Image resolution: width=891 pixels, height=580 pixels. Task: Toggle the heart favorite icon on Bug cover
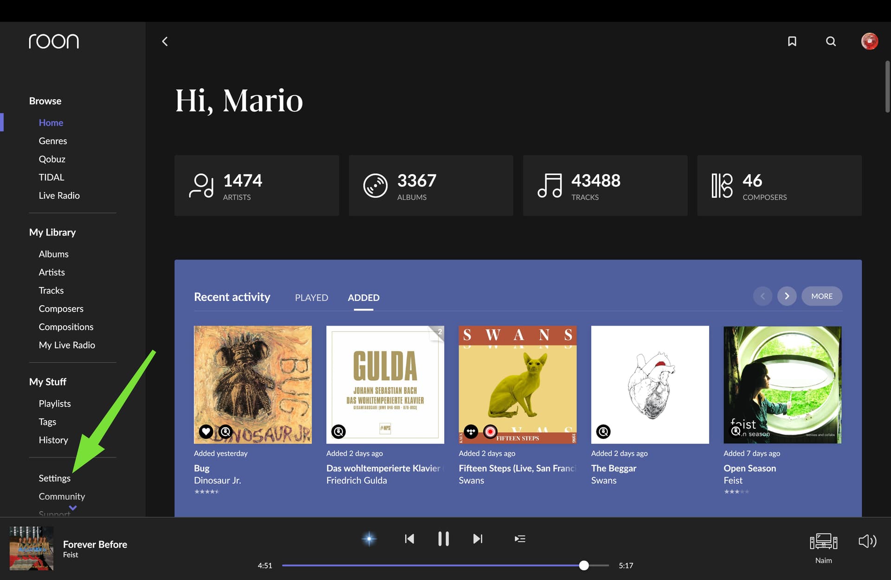(206, 431)
